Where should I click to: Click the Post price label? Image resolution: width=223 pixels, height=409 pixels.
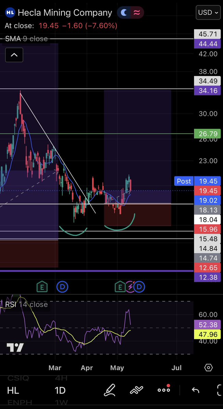[184, 181]
